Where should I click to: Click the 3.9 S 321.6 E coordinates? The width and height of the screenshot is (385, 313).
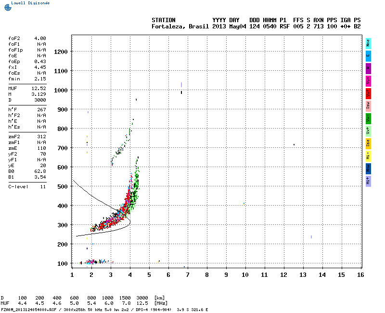[192, 310]
